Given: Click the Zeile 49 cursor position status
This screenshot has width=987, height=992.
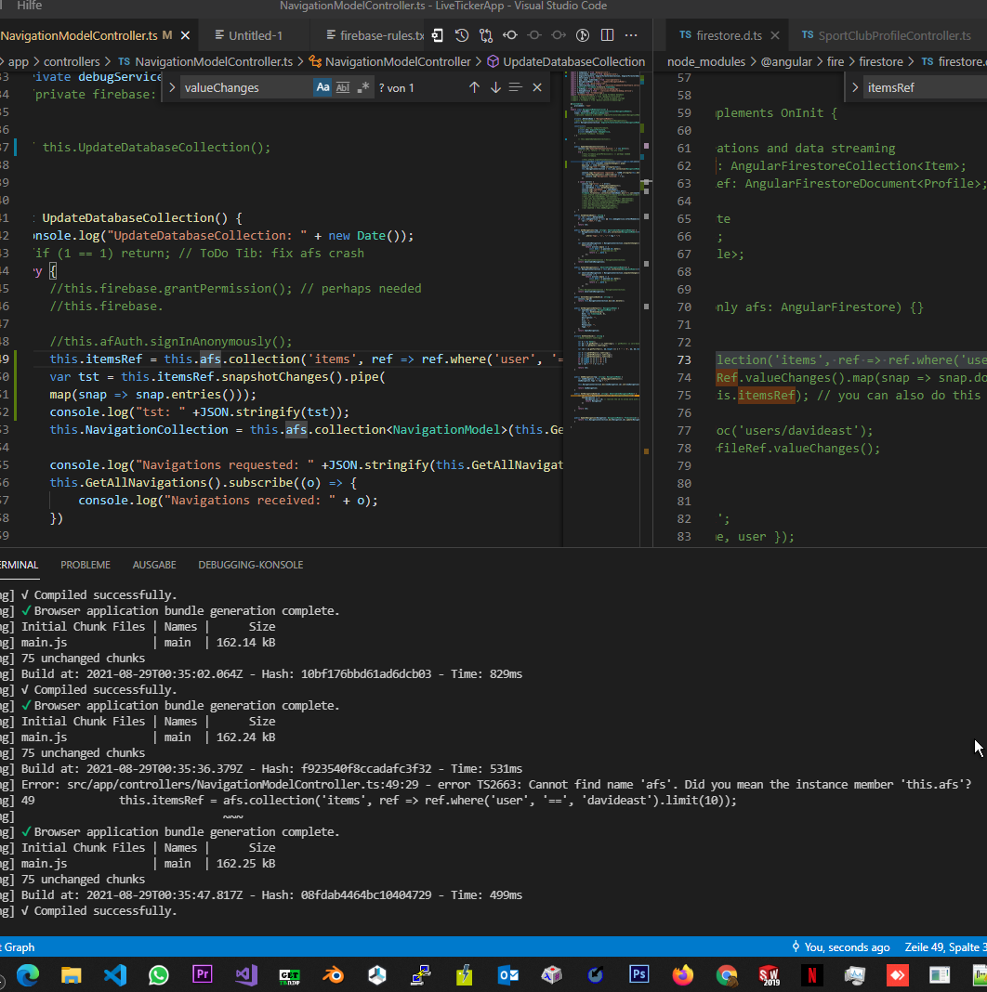Looking at the screenshot, I should 944,947.
